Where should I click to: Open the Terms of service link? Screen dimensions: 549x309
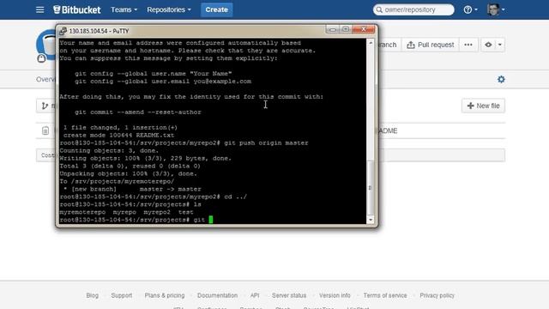[x=385, y=295]
